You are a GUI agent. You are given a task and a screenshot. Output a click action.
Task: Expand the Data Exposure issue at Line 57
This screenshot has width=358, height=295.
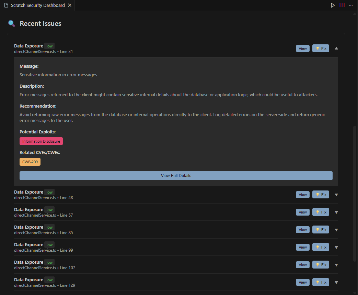(336, 212)
